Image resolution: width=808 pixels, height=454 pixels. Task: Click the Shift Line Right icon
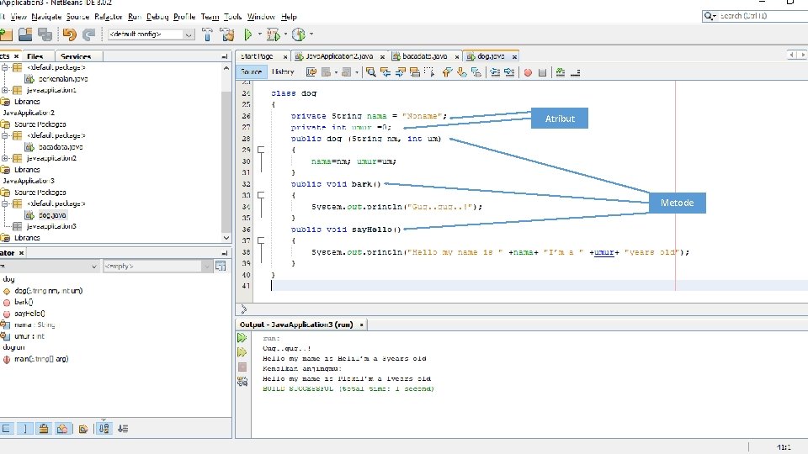(x=510, y=72)
